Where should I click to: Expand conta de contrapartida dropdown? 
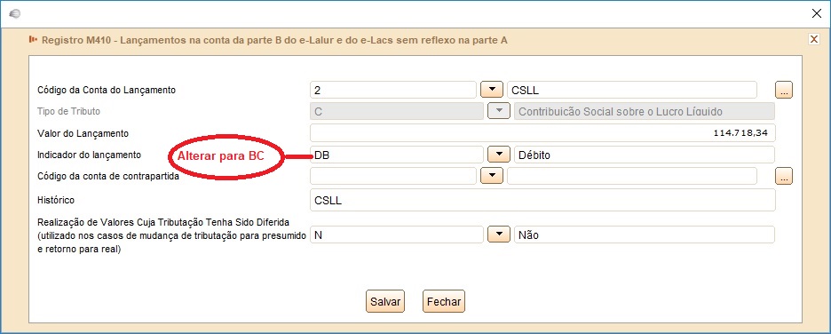[x=491, y=176]
